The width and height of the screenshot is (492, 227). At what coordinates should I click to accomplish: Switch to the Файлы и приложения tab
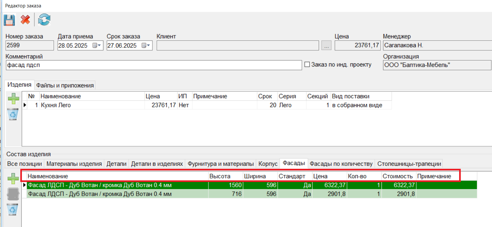point(65,85)
